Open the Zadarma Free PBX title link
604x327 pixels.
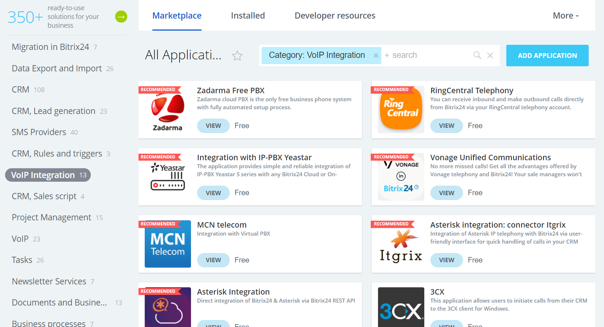pyautogui.click(x=231, y=90)
